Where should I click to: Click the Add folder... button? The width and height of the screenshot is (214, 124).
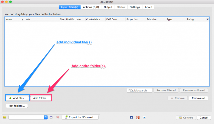click(41, 98)
